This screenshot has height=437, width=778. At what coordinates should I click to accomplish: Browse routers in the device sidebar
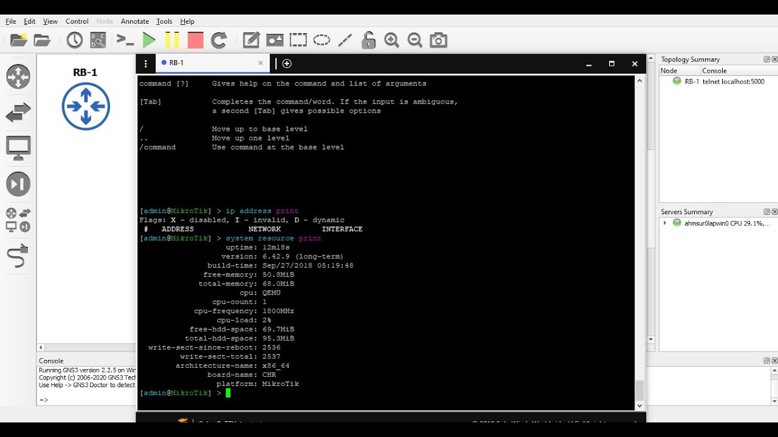pos(18,77)
